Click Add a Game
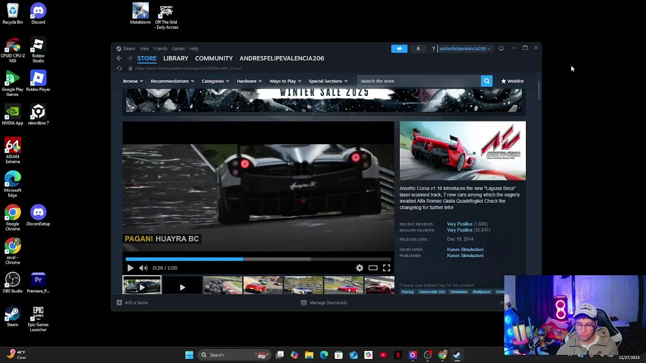This screenshot has width=646, height=363. [x=132, y=303]
